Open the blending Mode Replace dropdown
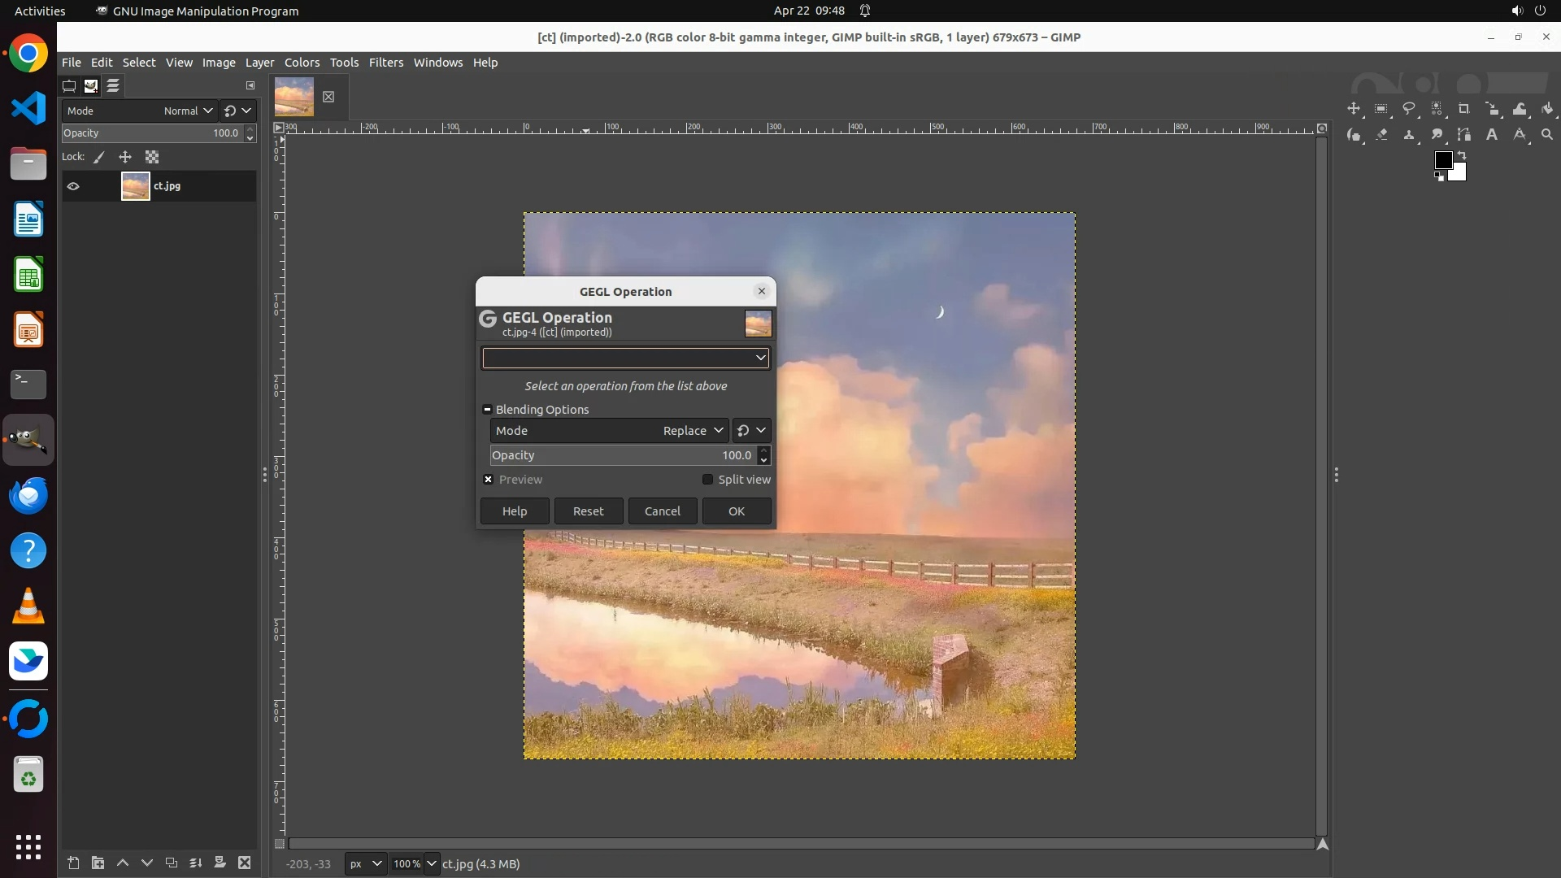 (x=693, y=431)
